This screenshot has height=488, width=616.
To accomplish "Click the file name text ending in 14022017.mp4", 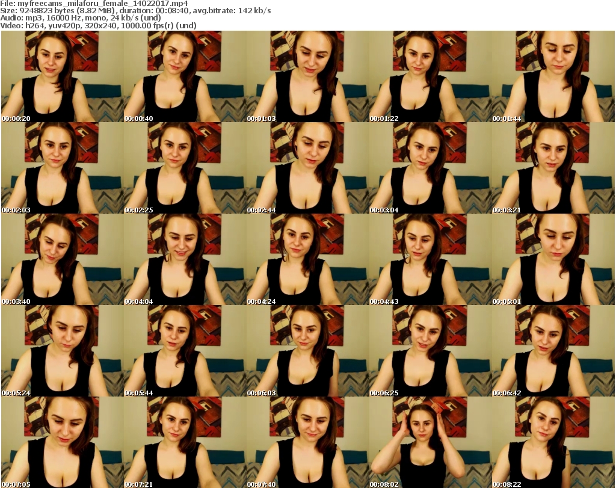I will point(102,4).
